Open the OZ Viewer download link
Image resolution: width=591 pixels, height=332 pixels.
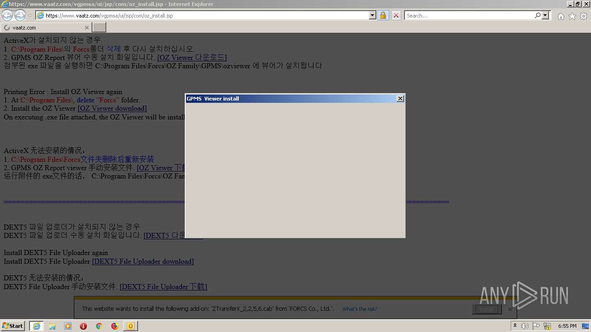pyautogui.click(x=112, y=108)
